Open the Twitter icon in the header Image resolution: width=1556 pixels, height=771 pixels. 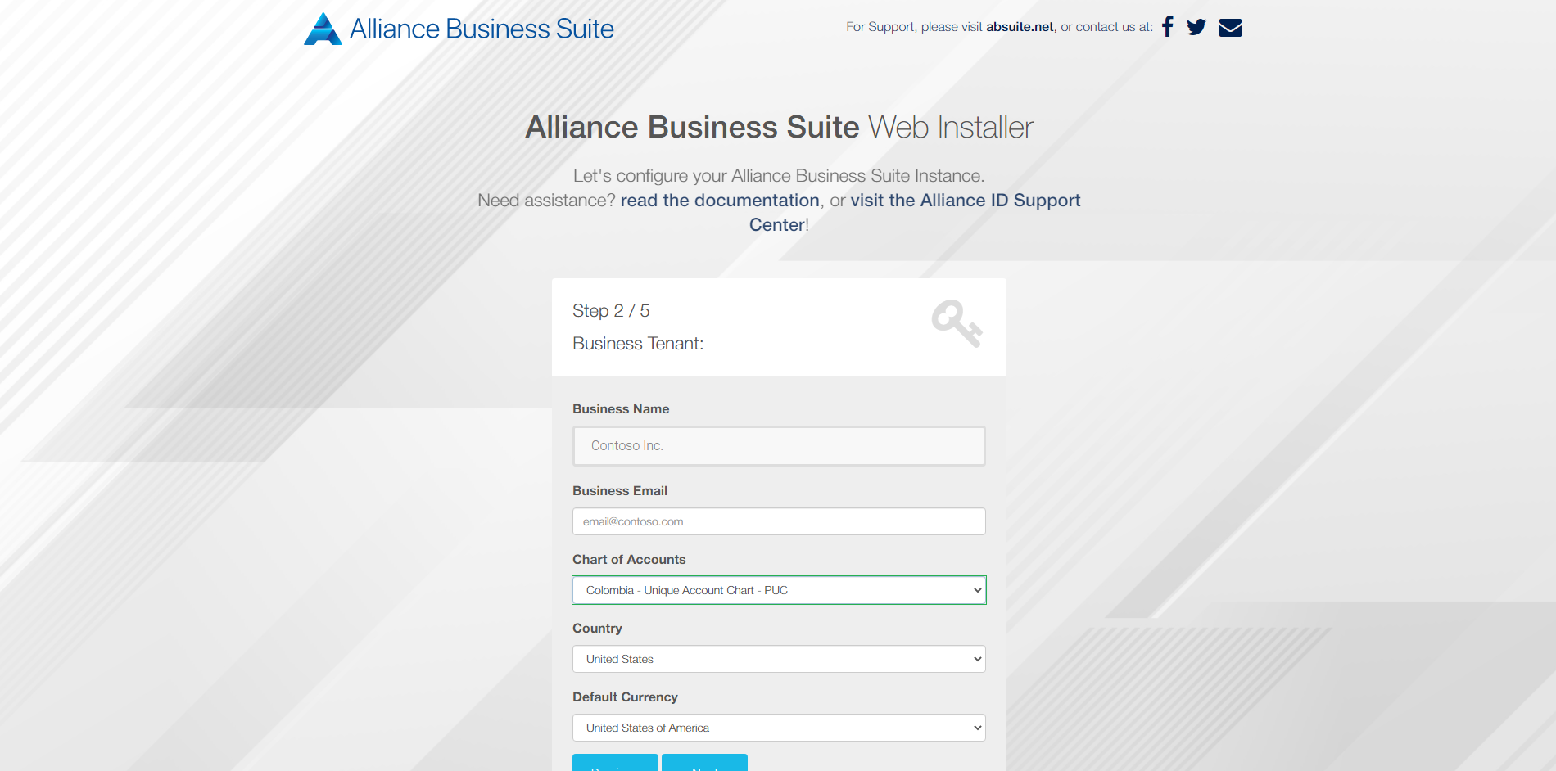1196,26
